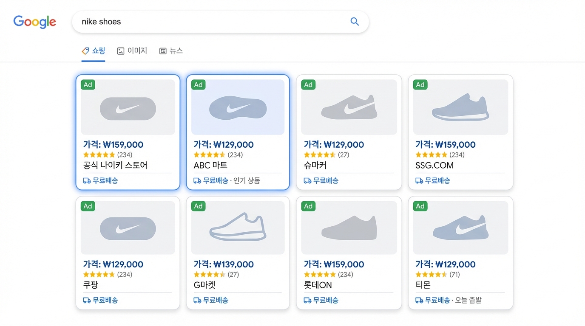Click the search magnifier icon
The image size is (585, 326).
[x=355, y=21]
